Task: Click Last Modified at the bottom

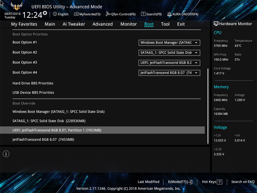Action: 148,182
